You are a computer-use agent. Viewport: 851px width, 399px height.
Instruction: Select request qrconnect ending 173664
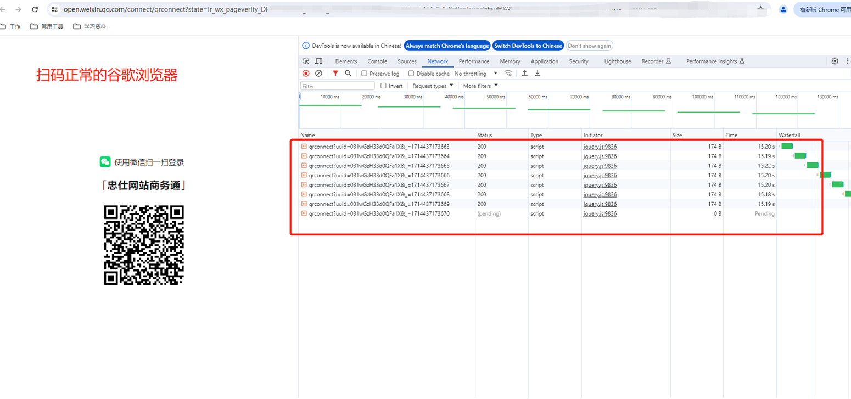[x=379, y=156]
